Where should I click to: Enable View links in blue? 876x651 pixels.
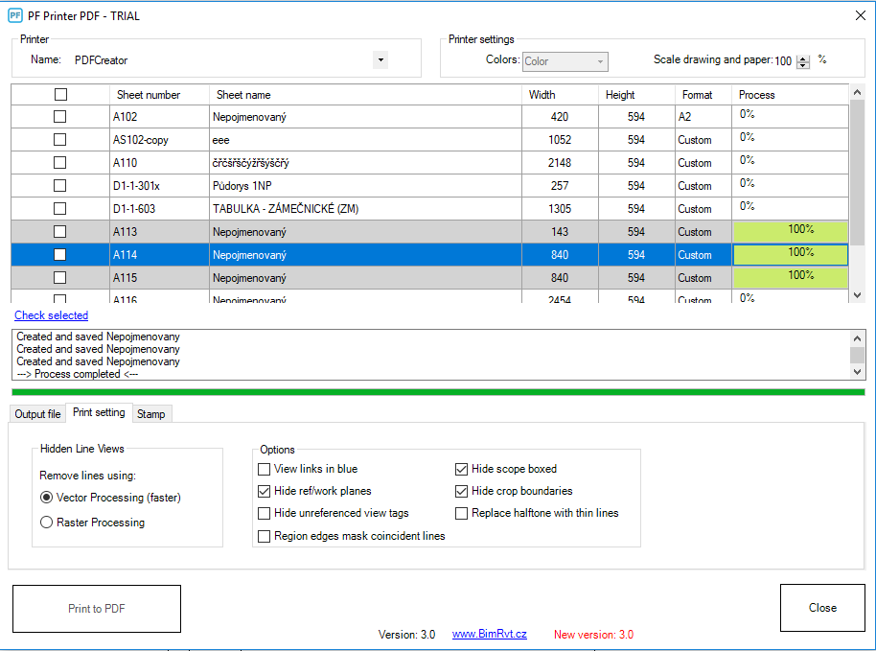pos(264,469)
